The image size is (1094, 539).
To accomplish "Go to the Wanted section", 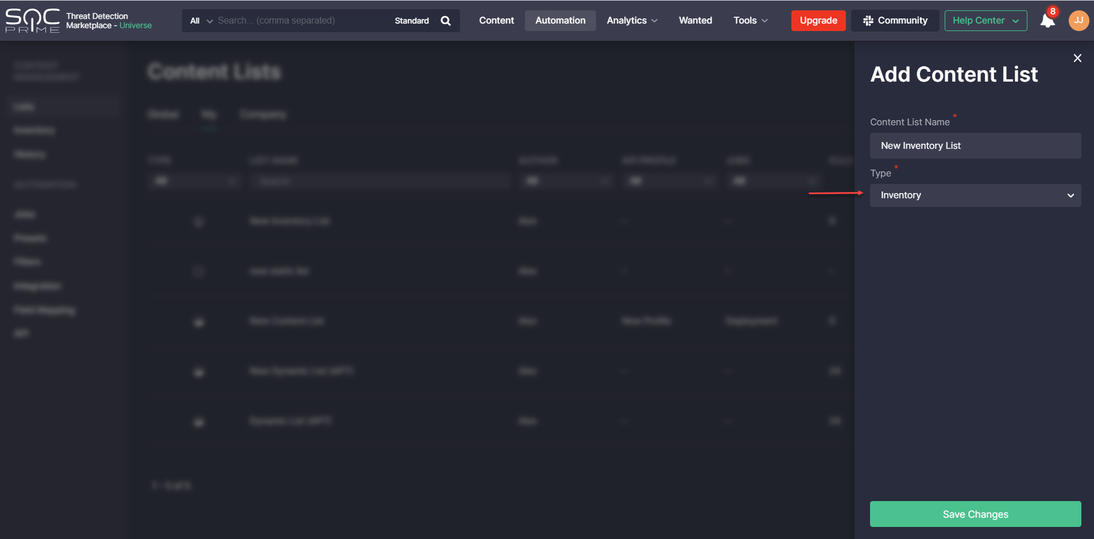I will click(695, 21).
